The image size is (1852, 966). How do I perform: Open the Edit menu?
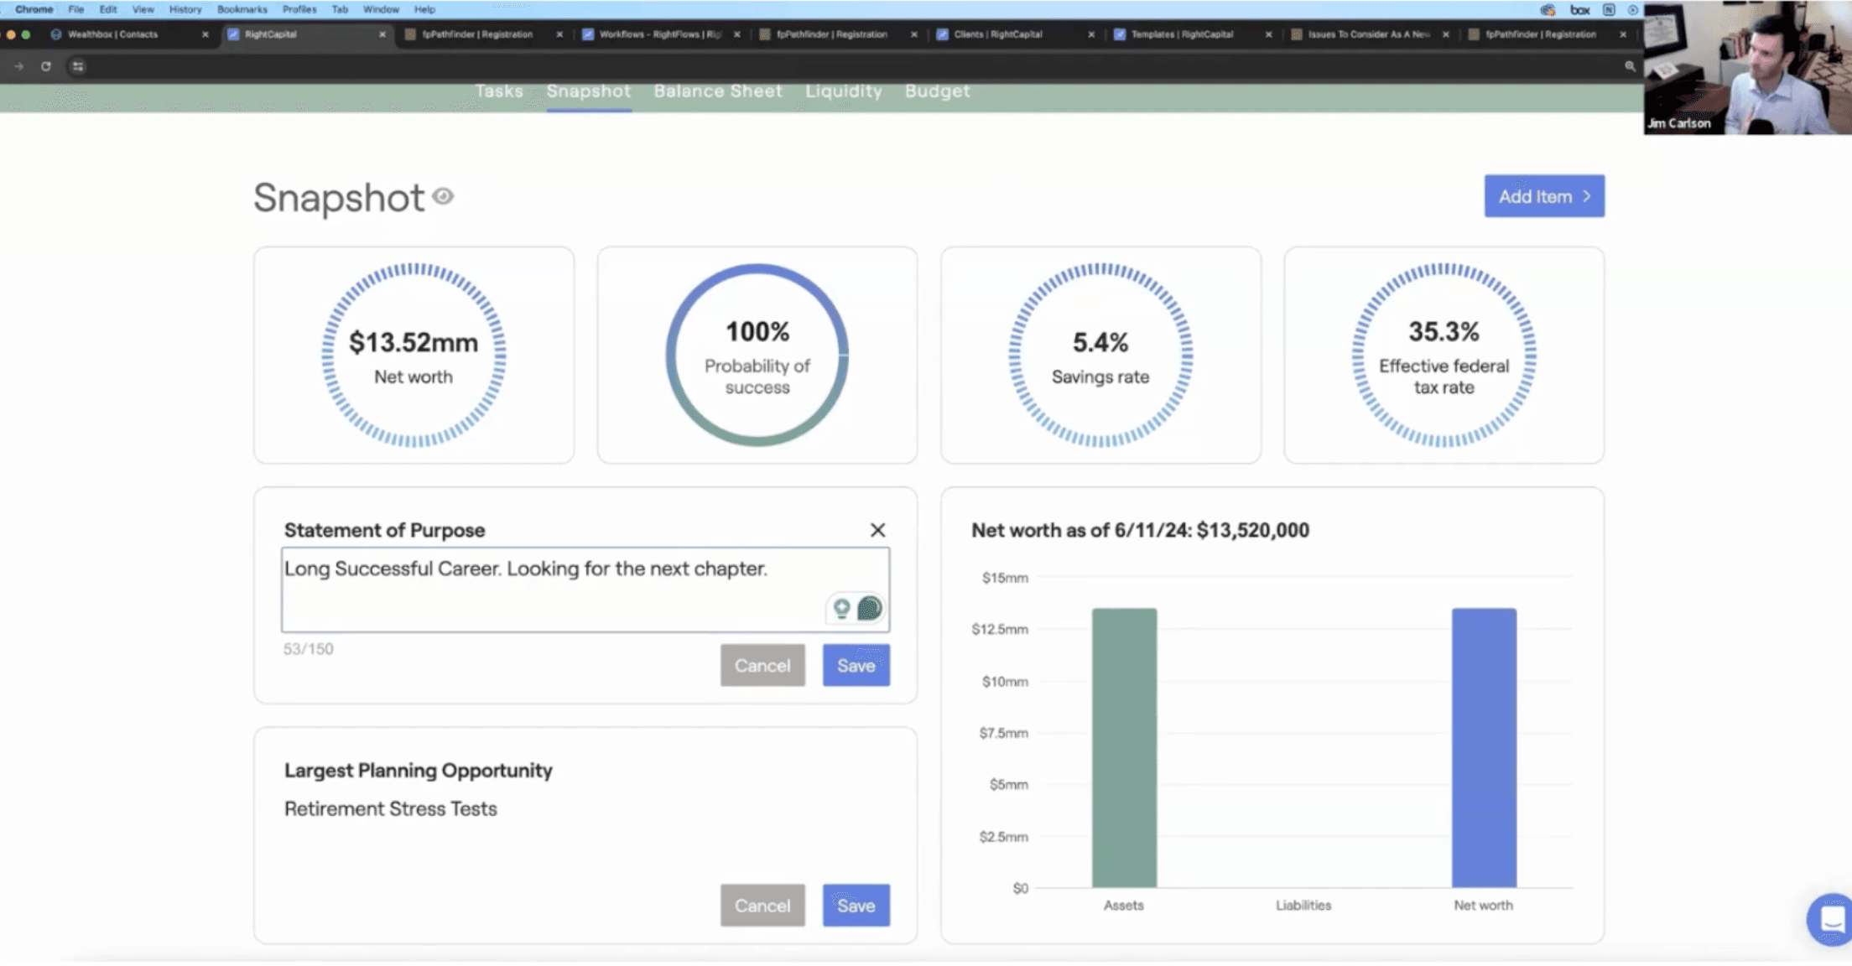108,9
